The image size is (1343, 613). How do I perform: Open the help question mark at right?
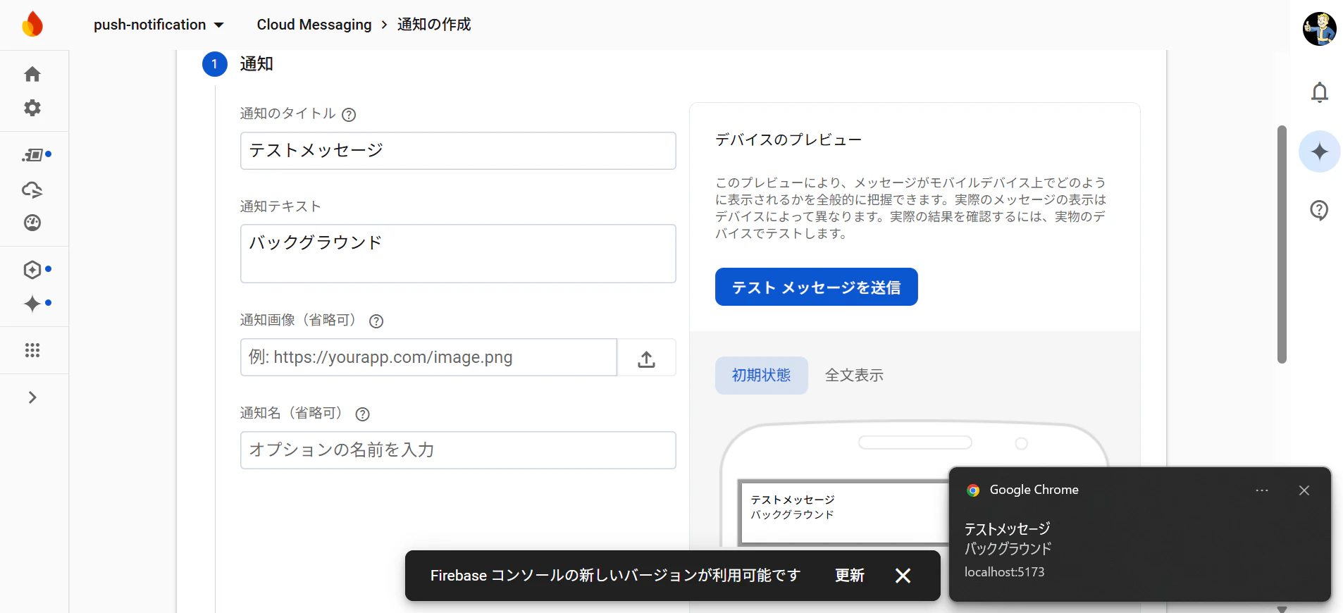tap(1320, 210)
